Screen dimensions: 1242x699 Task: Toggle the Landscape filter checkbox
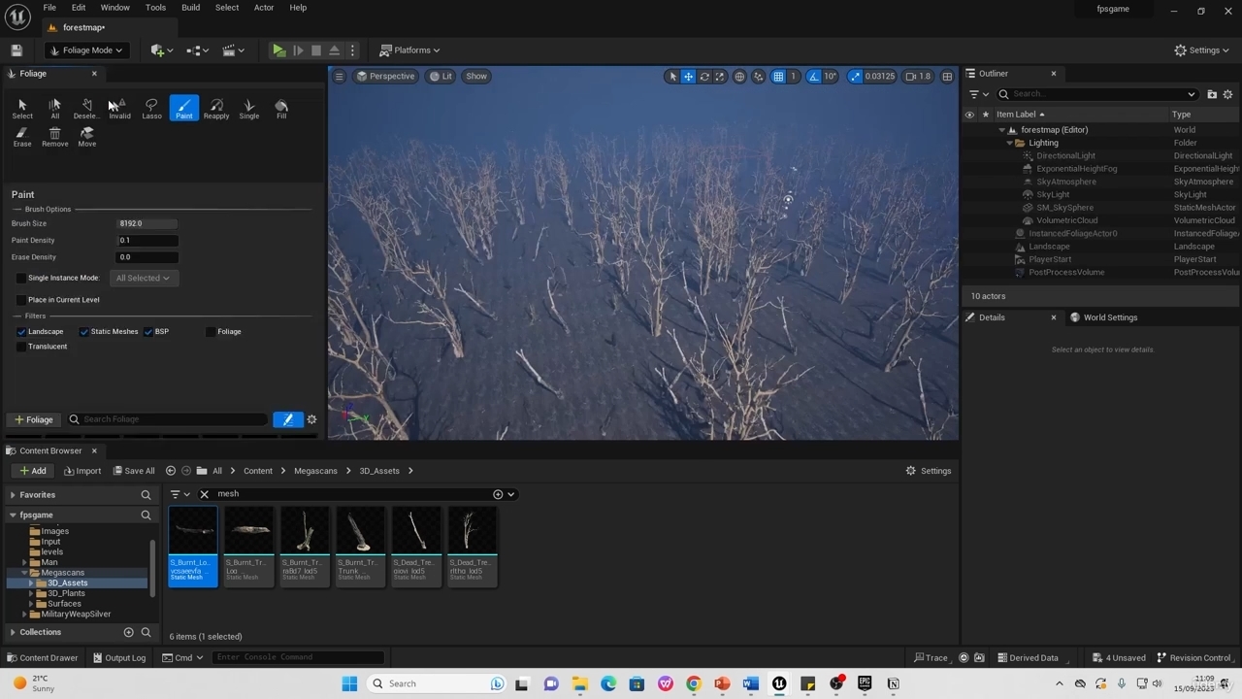tap(21, 332)
